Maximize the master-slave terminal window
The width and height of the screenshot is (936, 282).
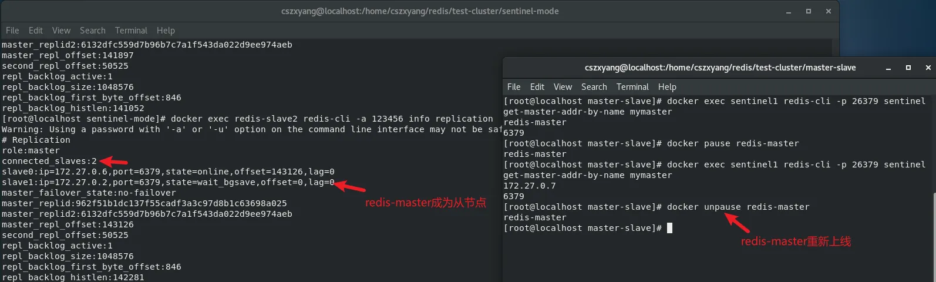click(908, 68)
